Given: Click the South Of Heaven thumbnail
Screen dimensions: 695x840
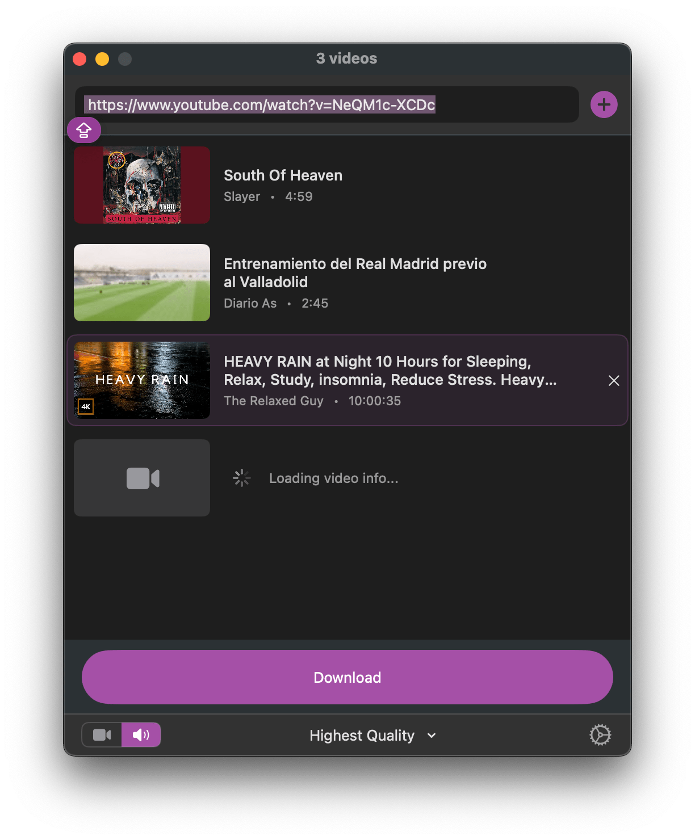Looking at the screenshot, I should (x=141, y=185).
